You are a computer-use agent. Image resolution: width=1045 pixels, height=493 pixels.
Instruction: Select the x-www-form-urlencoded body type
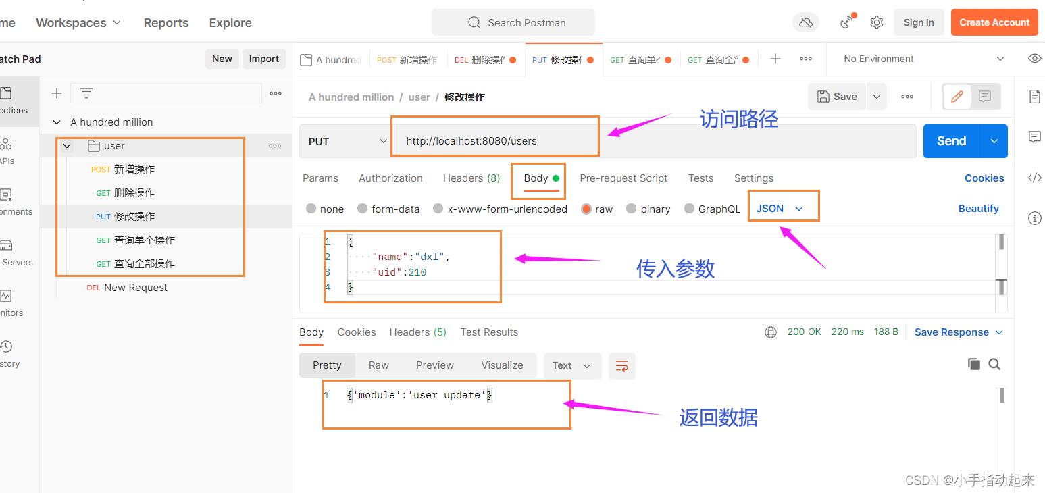coord(500,209)
